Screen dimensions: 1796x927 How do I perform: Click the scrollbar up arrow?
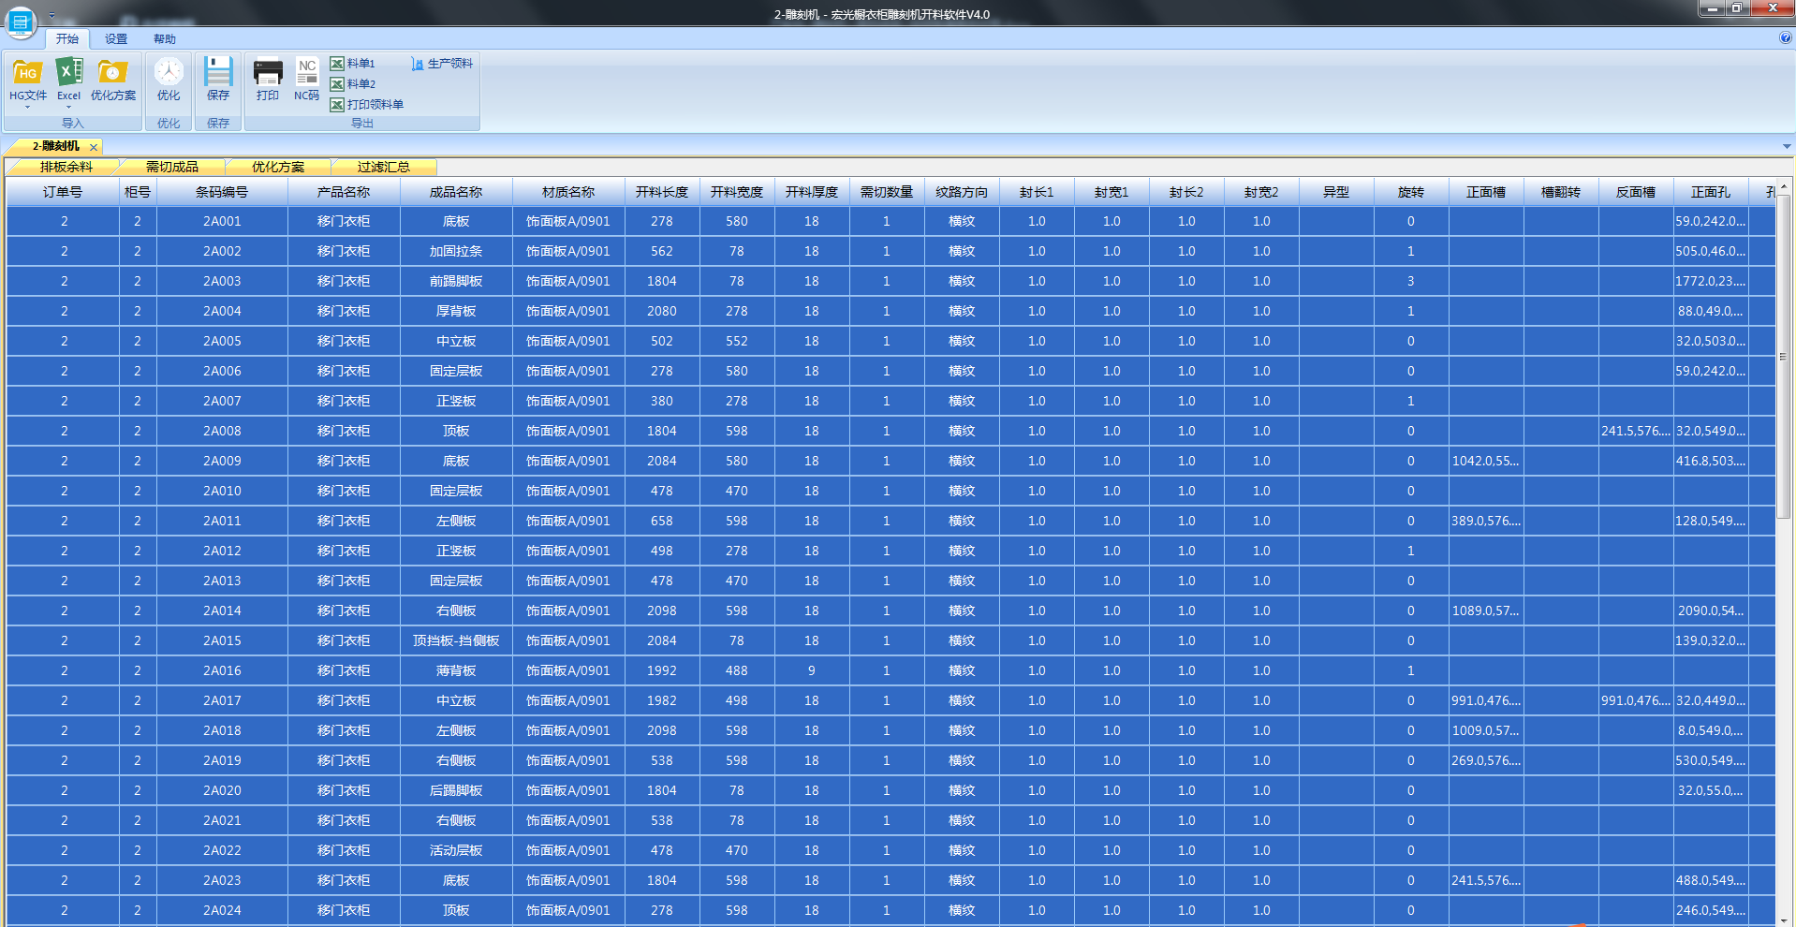pyautogui.click(x=1784, y=186)
